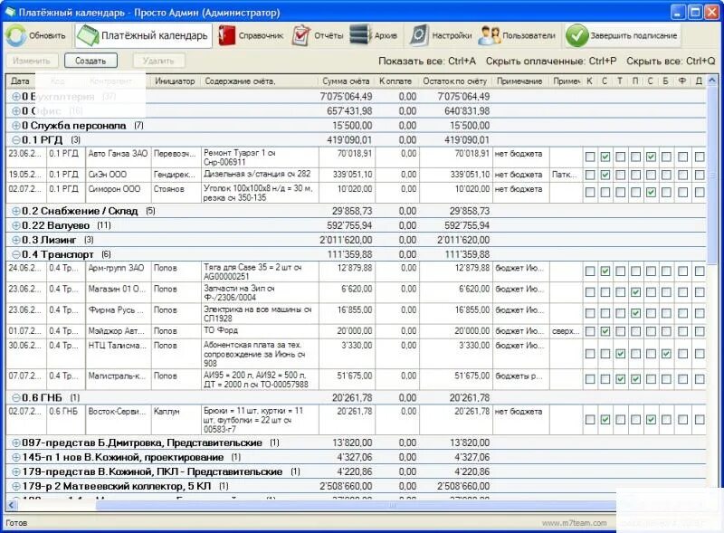Uncheck first С checkbox in Арм-групп ЗАО row
Viewport: 724px width, 533px height.
tap(605, 271)
